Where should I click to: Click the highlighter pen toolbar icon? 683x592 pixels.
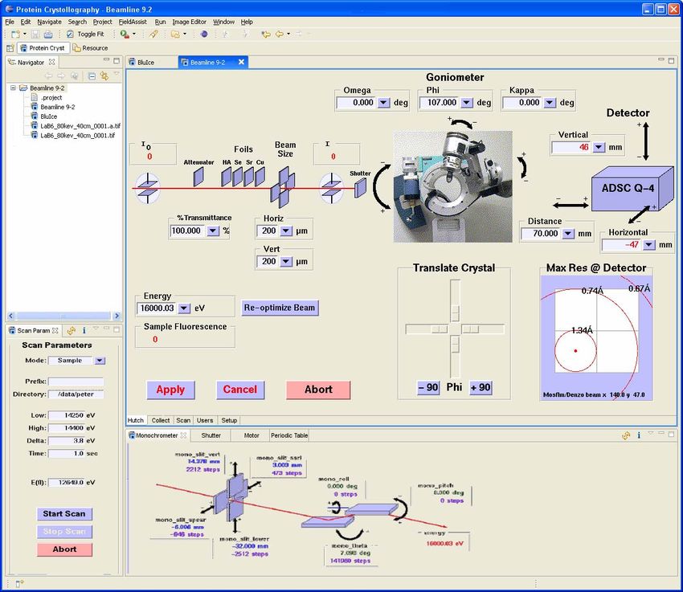pyautogui.click(x=153, y=34)
